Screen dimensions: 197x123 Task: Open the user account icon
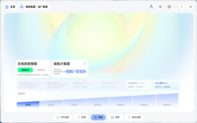coord(151,7)
